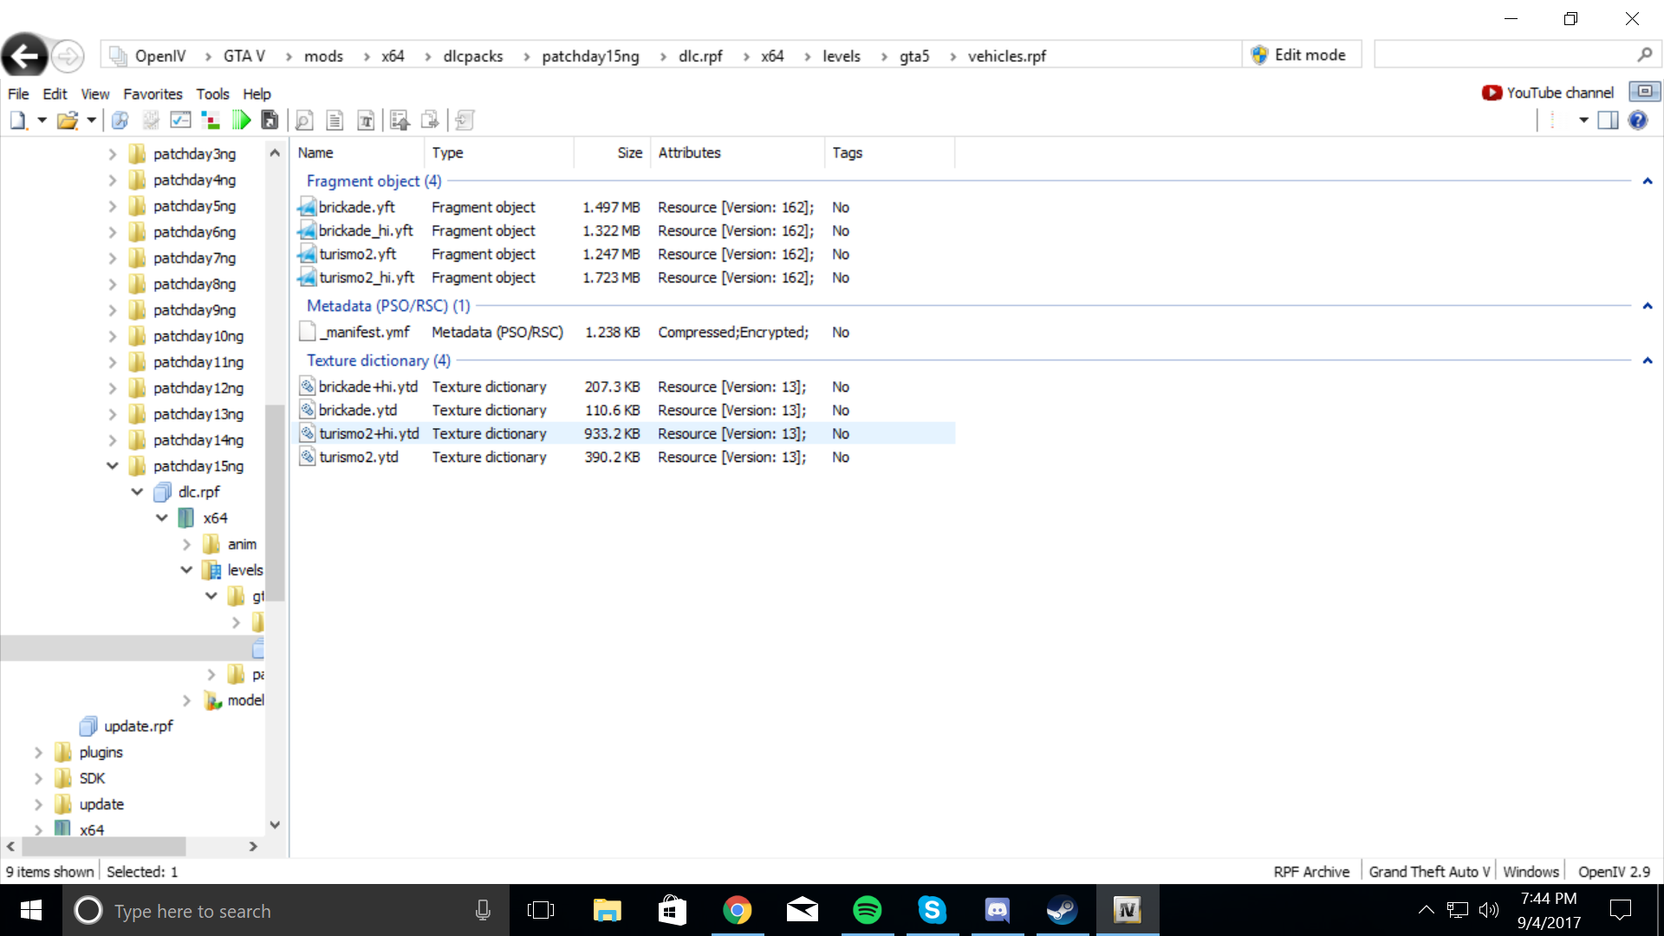The height and width of the screenshot is (936, 1664).
Task: Click the green play arrow toolbar icon
Action: 242,120
